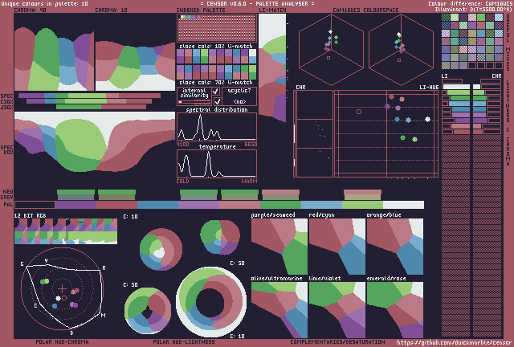Click the indexed palette grid
Screen dimensions: 514x347
click(217, 28)
